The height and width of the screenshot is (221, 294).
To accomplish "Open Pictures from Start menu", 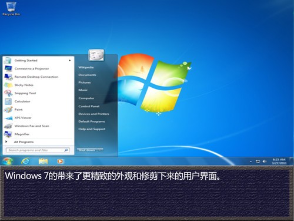I will pyautogui.click(x=85, y=83).
